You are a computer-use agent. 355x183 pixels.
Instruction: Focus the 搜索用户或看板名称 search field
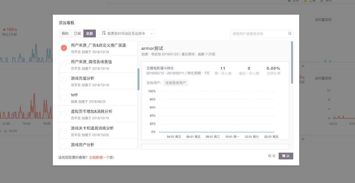pos(259,34)
